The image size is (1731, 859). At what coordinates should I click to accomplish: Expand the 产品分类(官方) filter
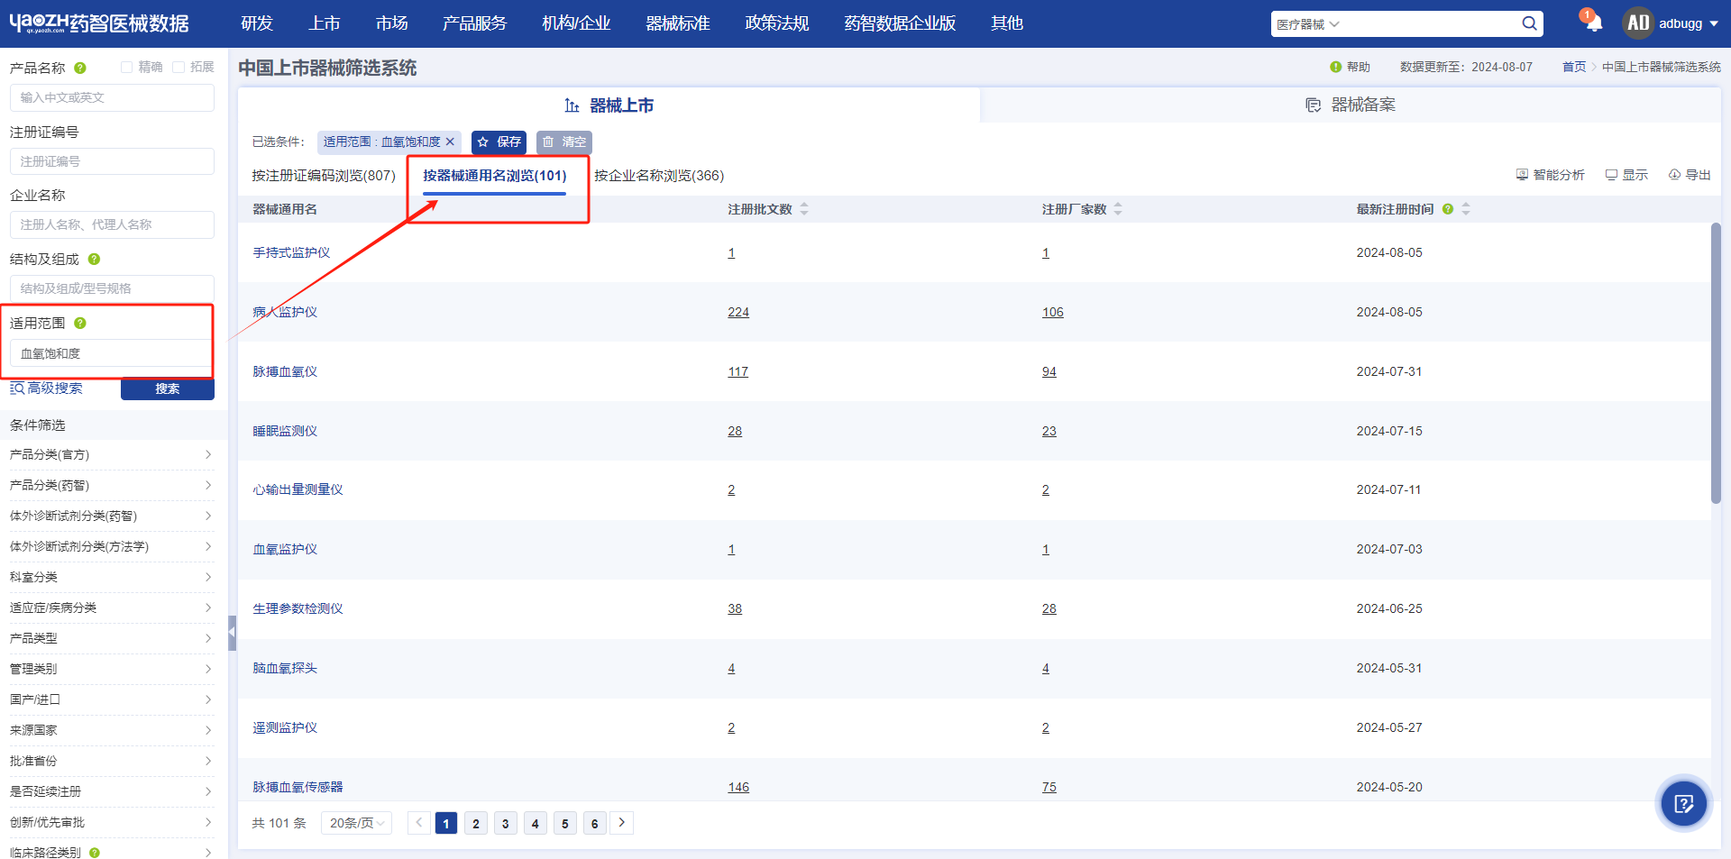point(111,454)
